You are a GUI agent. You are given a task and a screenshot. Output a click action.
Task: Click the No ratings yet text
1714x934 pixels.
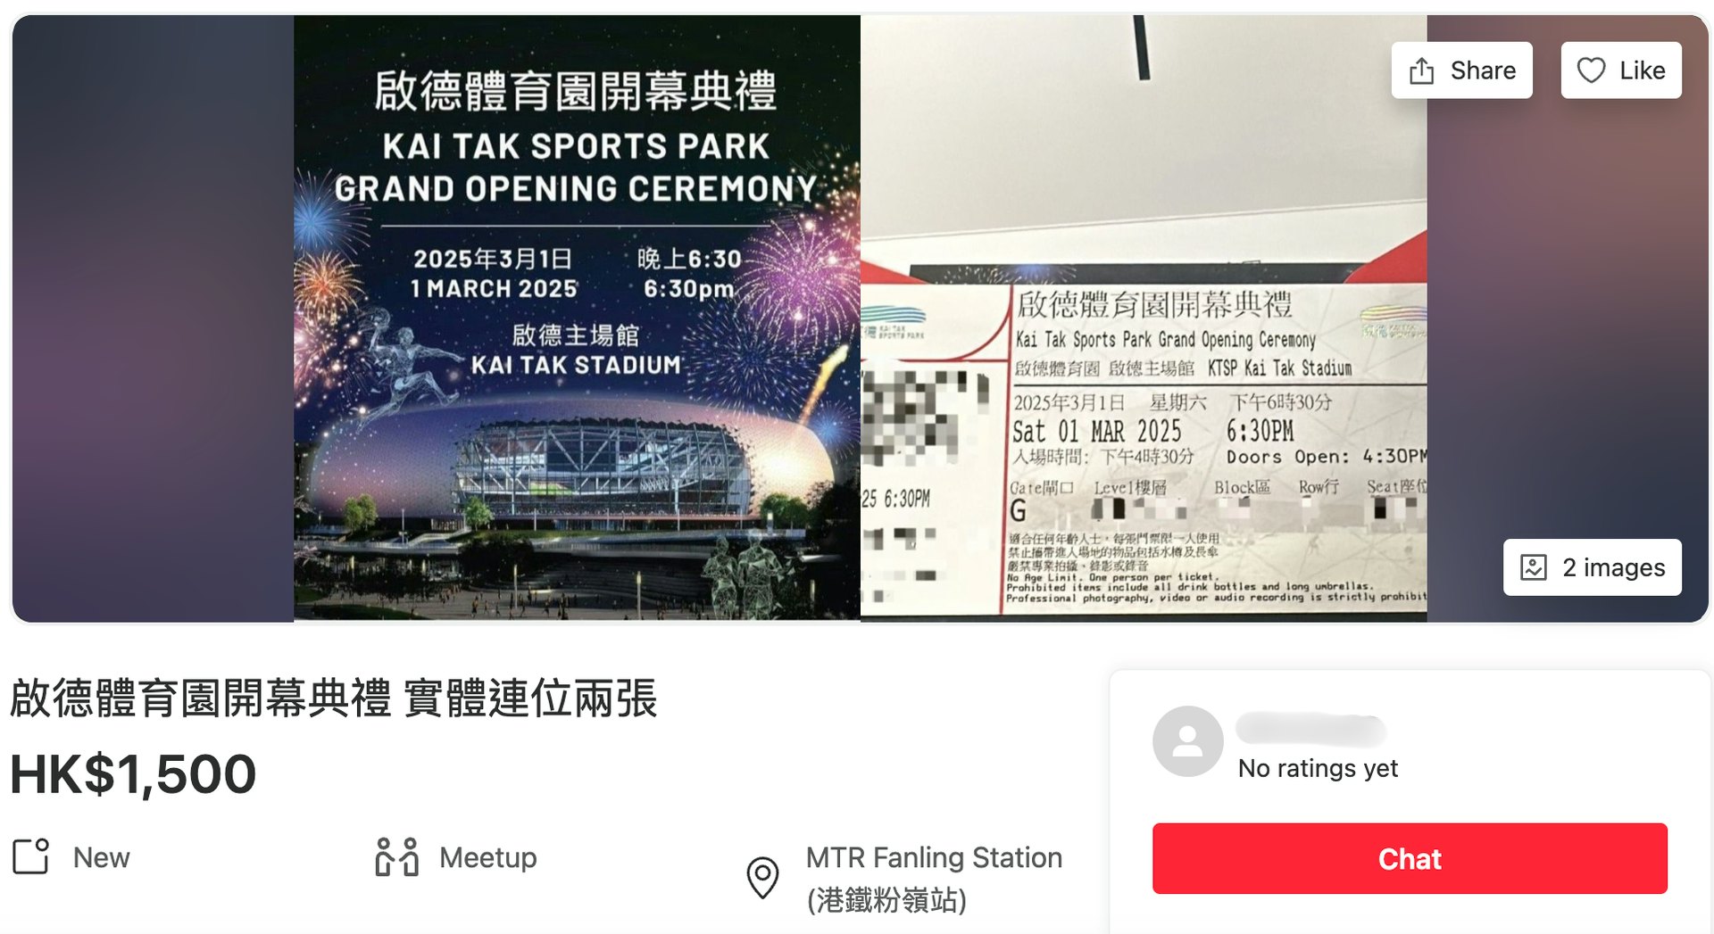click(x=1318, y=768)
